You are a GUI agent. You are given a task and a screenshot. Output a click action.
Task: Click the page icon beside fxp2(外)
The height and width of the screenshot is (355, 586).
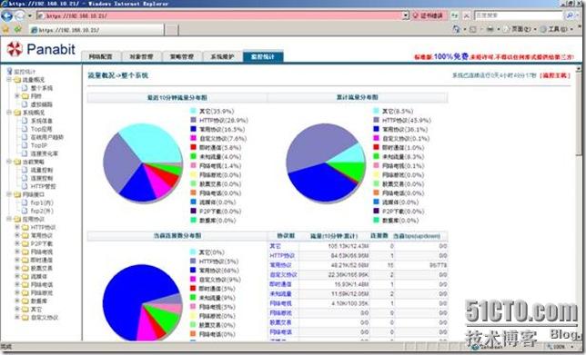coord(25,211)
